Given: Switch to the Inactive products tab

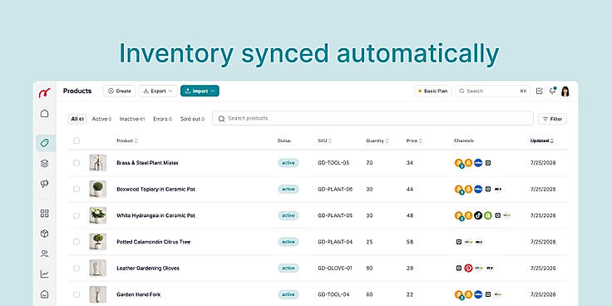Looking at the screenshot, I should point(132,119).
